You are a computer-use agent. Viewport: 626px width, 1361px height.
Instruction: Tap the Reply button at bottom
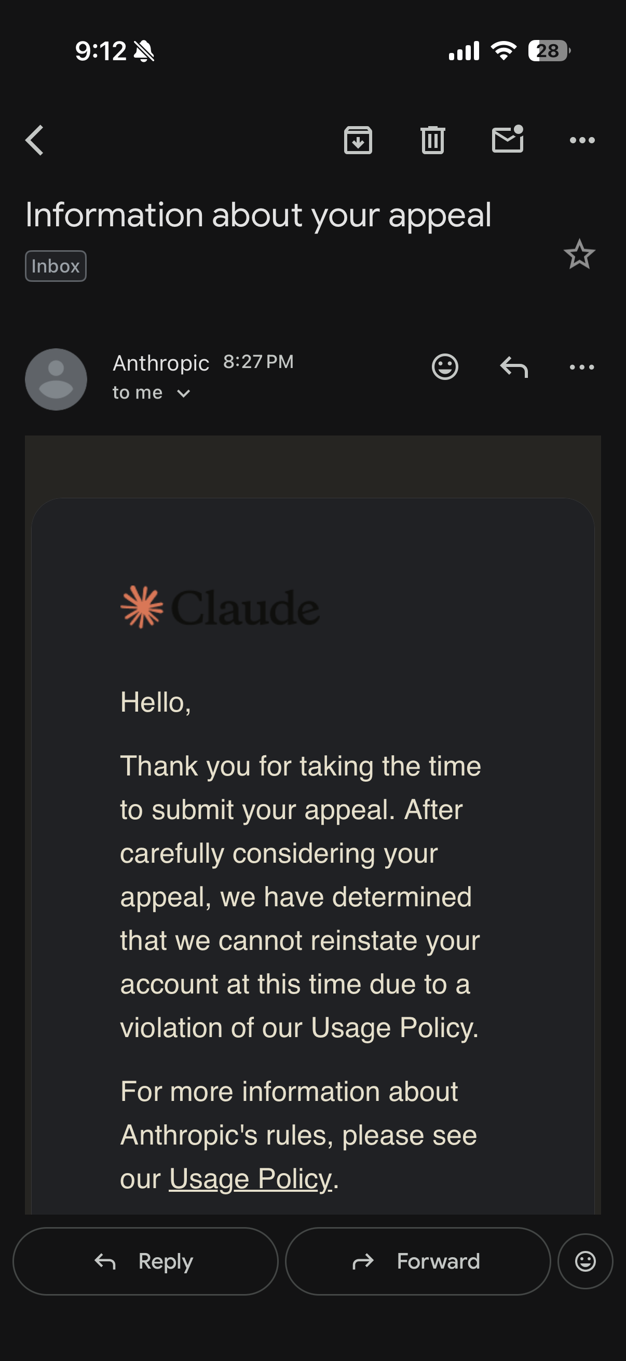(145, 1261)
